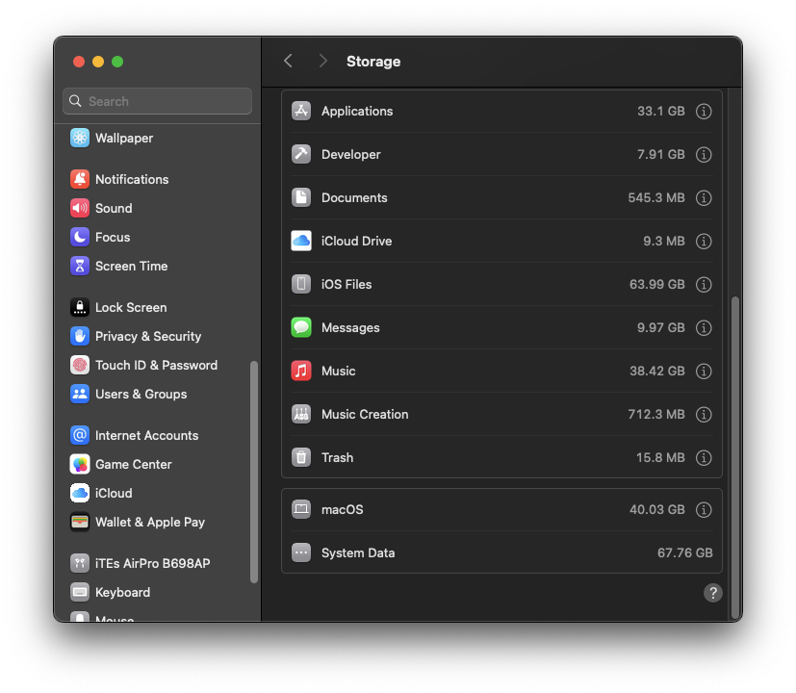Click the Search field in sidebar
Screen dimensions: 796x693
pos(158,101)
